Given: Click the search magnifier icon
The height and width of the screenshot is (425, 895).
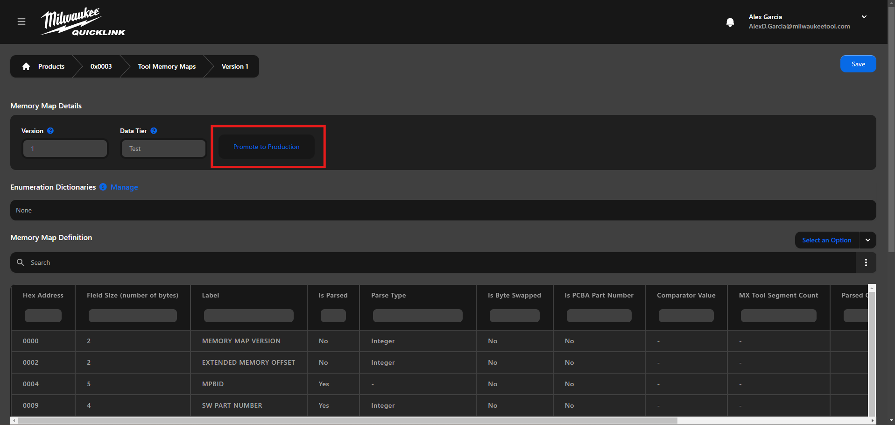Looking at the screenshot, I should tap(21, 262).
